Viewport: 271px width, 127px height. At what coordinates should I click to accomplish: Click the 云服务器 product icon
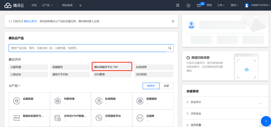(x=17, y=101)
